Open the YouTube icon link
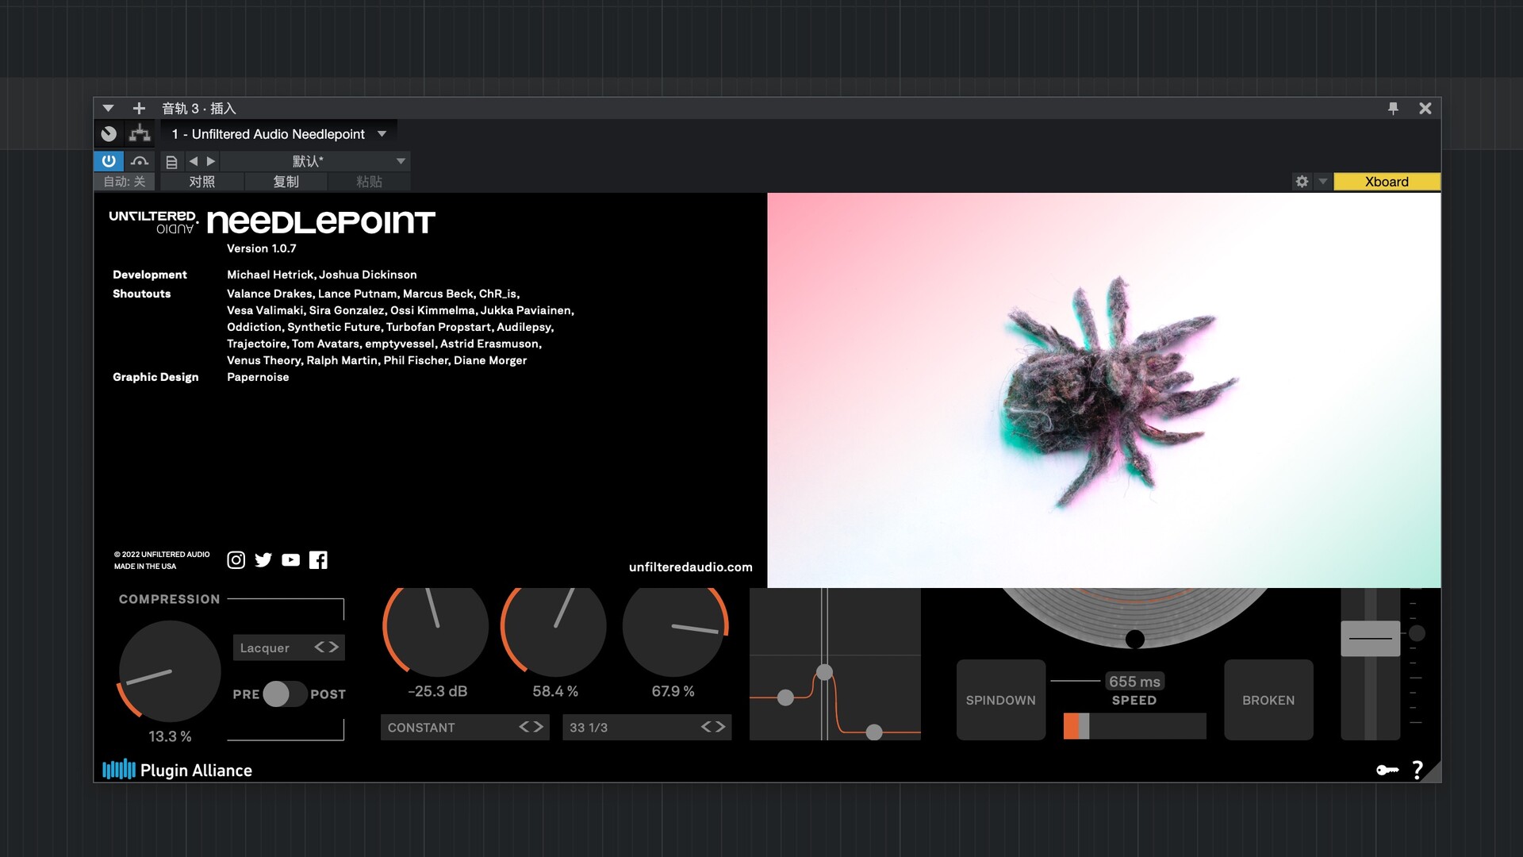The height and width of the screenshot is (857, 1523). (291, 560)
